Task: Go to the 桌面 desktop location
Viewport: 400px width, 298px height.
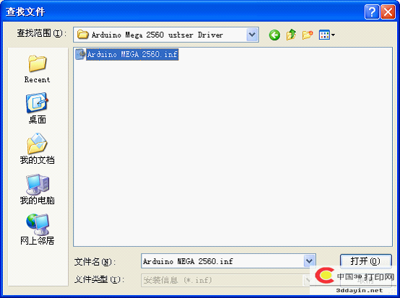Action: pos(38,108)
